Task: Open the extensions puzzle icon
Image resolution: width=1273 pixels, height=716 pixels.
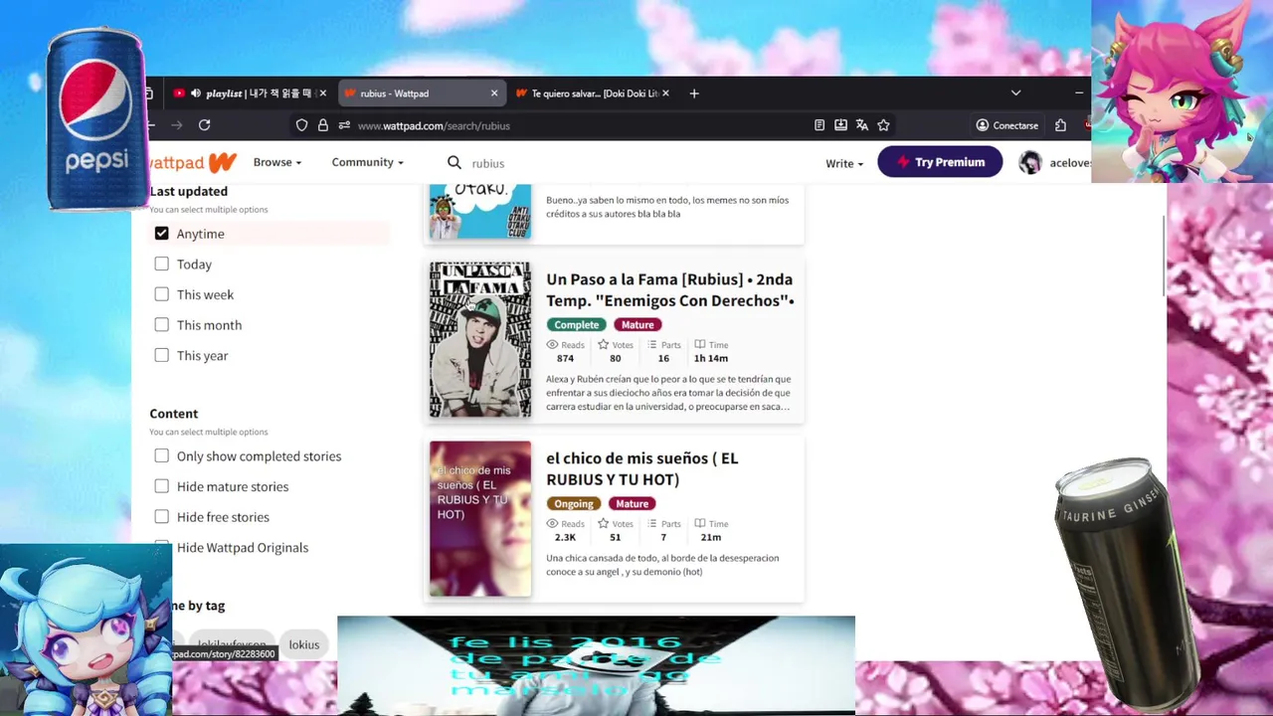Action: (1060, 125)
